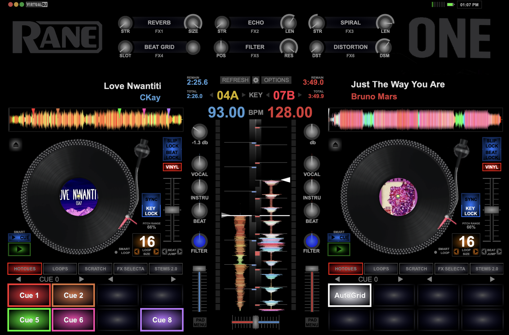Hit the right deck CUE button
This screenshot has height=335, width=509.
click(339, 238)
